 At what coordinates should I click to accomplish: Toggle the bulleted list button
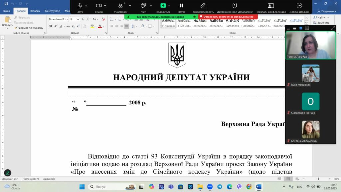(x=112, y=19)
